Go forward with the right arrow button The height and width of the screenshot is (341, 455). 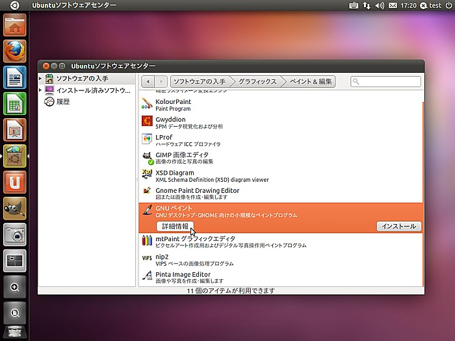coord(161,81)
